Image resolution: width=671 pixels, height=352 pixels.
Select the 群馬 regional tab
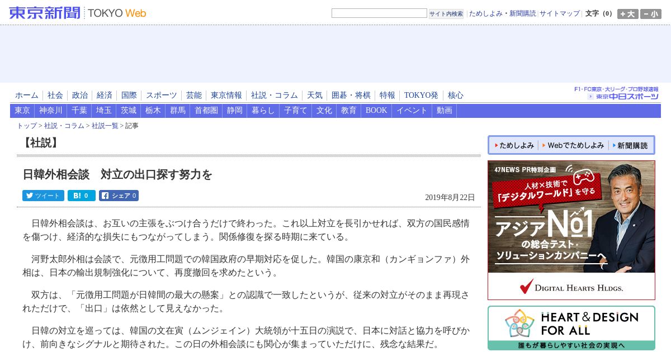coord(178,111)
